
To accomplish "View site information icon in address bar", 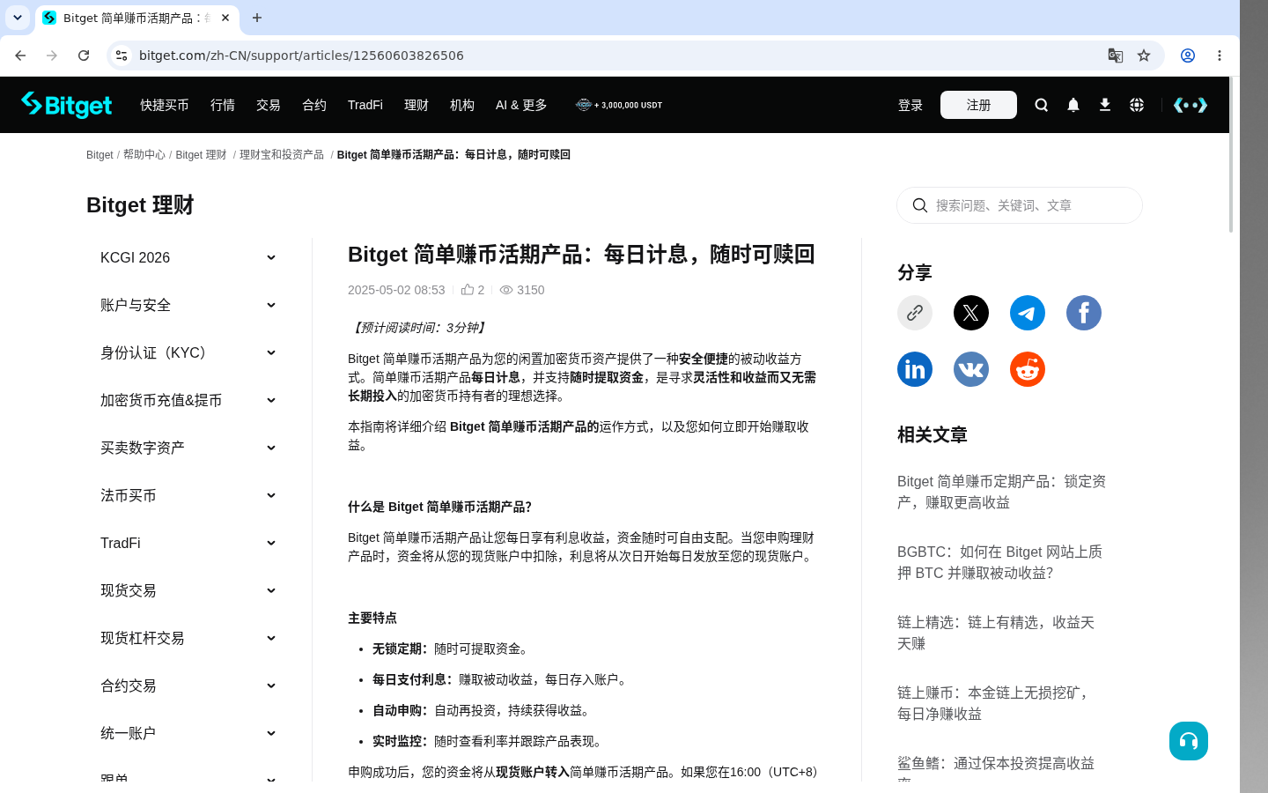I will tap(122, 56).
